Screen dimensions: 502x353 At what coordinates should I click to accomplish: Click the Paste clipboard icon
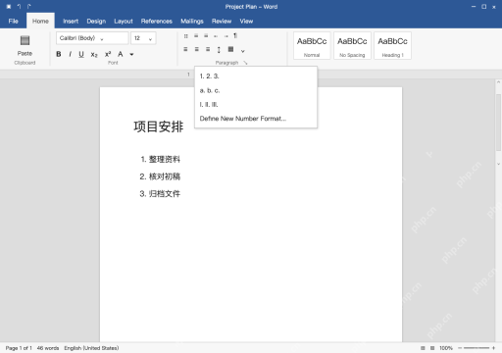pyautogui.click(x=25, y=40)
